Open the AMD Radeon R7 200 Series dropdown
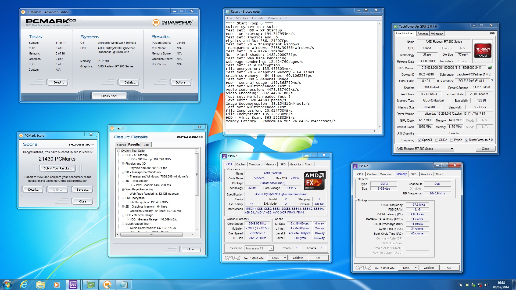 pos(425,149)
